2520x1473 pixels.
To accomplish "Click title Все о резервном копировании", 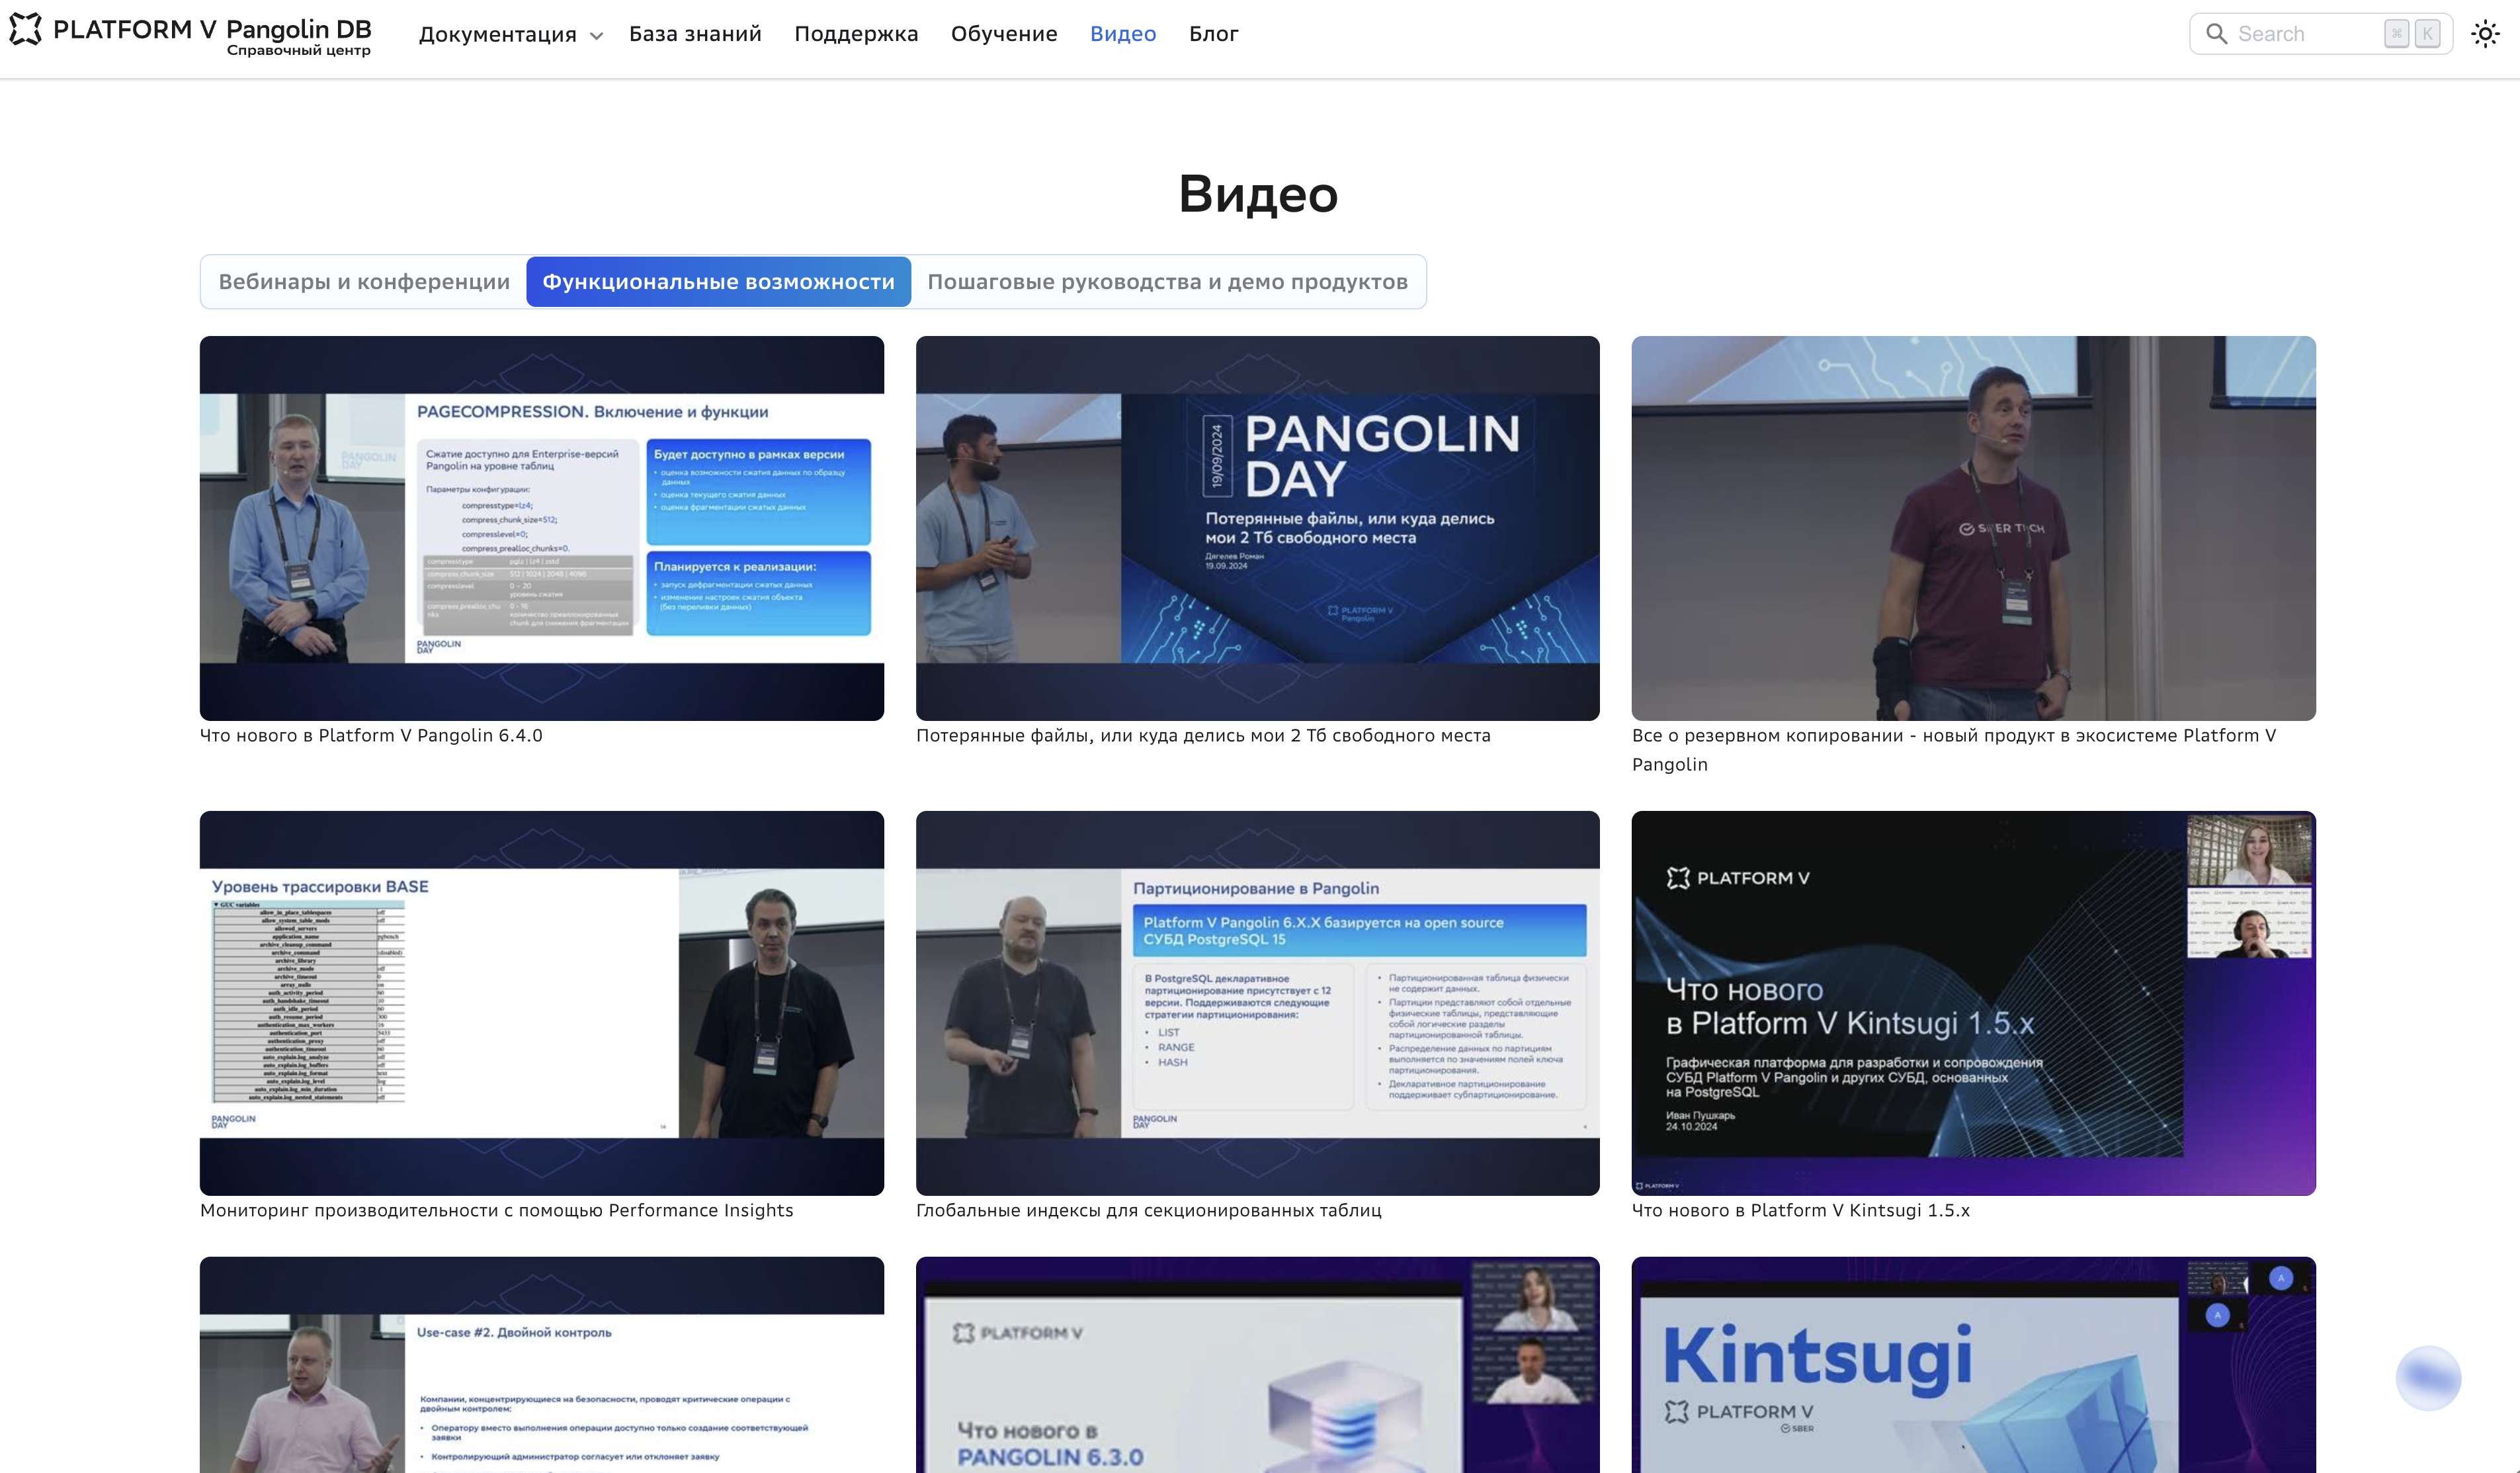I will (x=1954, y=750).
